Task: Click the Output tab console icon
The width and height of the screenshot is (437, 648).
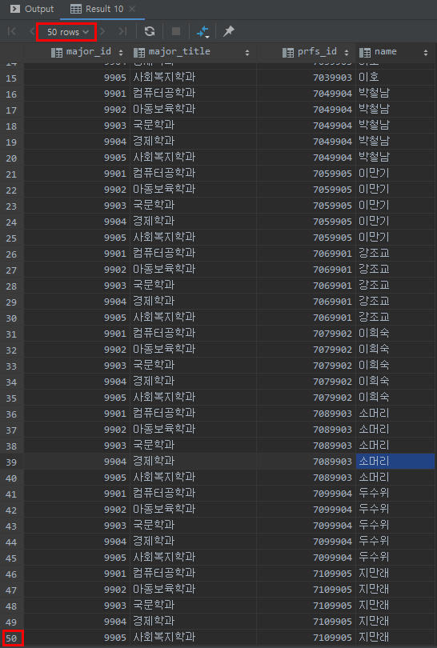Action: pyautogui.click(x=15, y=9)
